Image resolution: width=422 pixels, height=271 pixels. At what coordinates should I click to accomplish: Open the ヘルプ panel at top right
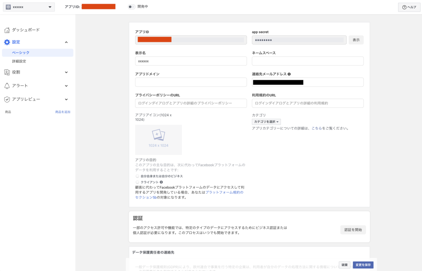coord(409,7)
